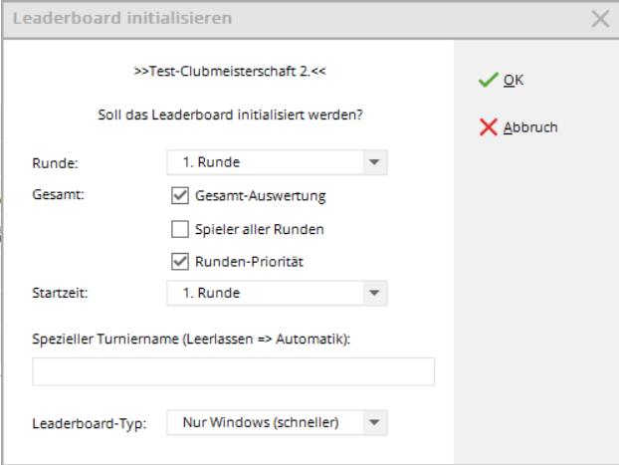Click the >>Test-Clubmeisterschaft 2.<< tournament heading
This screenshot has height=465, width=619.
[x=230, y=73]
